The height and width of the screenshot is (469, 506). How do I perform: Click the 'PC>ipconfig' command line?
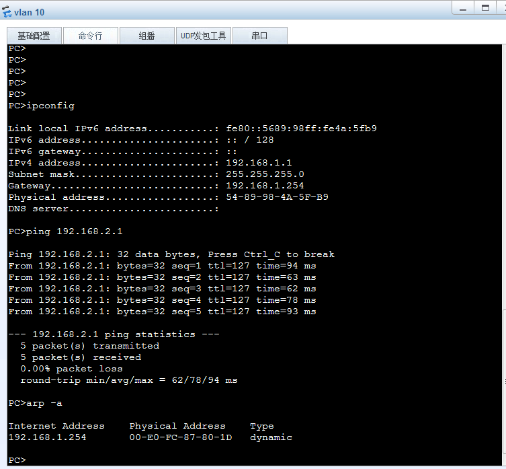click(x=41, y=106)
